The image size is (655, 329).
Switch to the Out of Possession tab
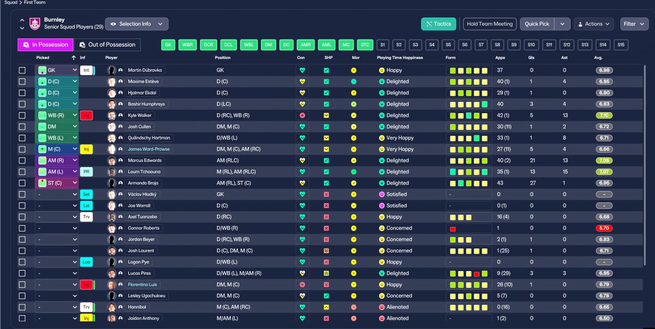[x=107, y=45]
